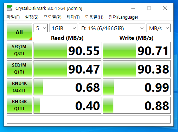Open the 언어(Language) menu
The image size is (178, 132).
123,17
